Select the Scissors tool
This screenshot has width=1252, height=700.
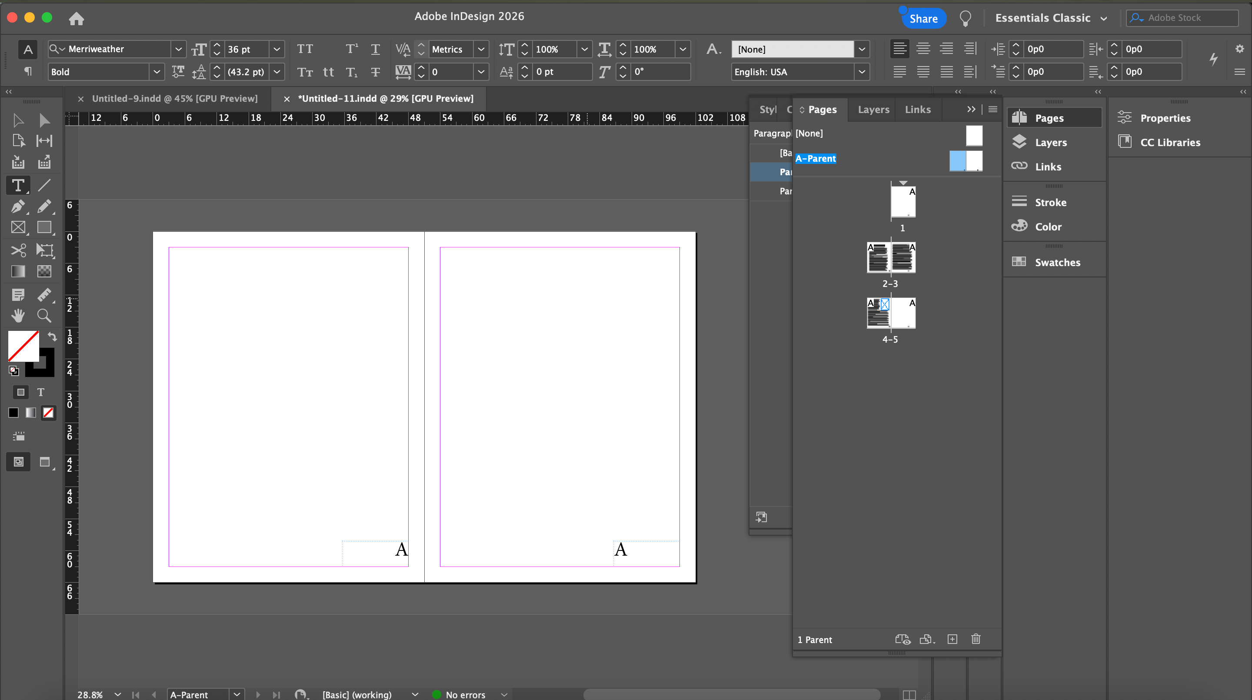[x=18, y=250]
